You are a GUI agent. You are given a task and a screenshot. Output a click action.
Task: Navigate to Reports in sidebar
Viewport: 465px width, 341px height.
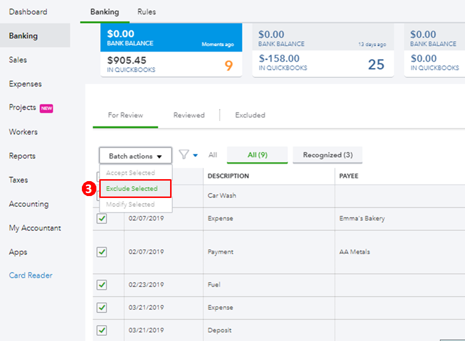(x=22, y=156)
